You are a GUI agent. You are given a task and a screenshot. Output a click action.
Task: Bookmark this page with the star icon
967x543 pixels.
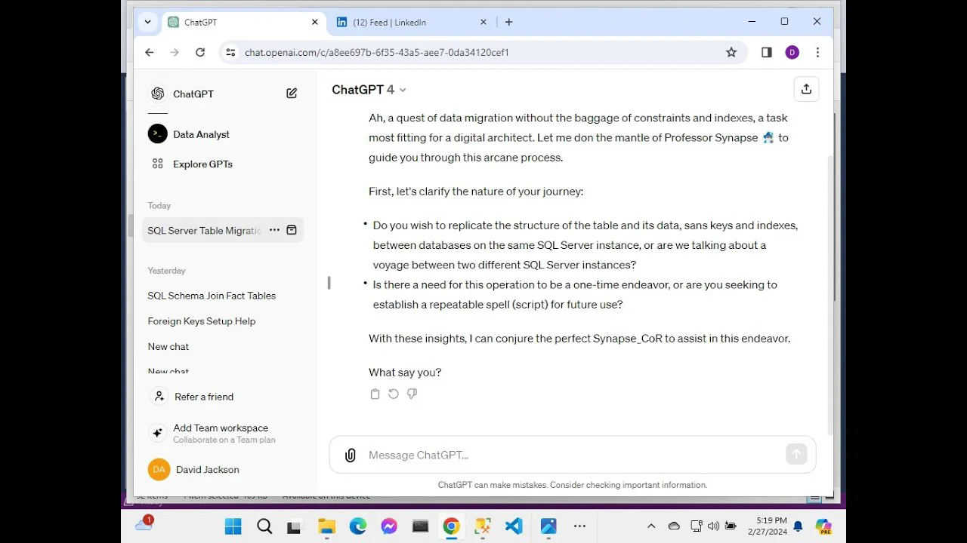[x=731, y=52]
